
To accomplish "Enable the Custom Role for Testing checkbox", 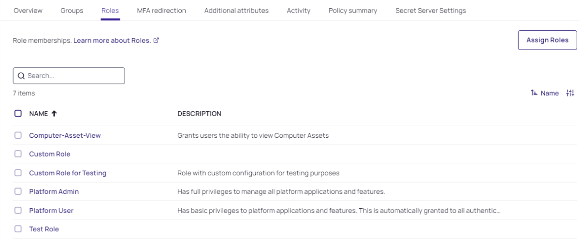I will coord(18,173).
